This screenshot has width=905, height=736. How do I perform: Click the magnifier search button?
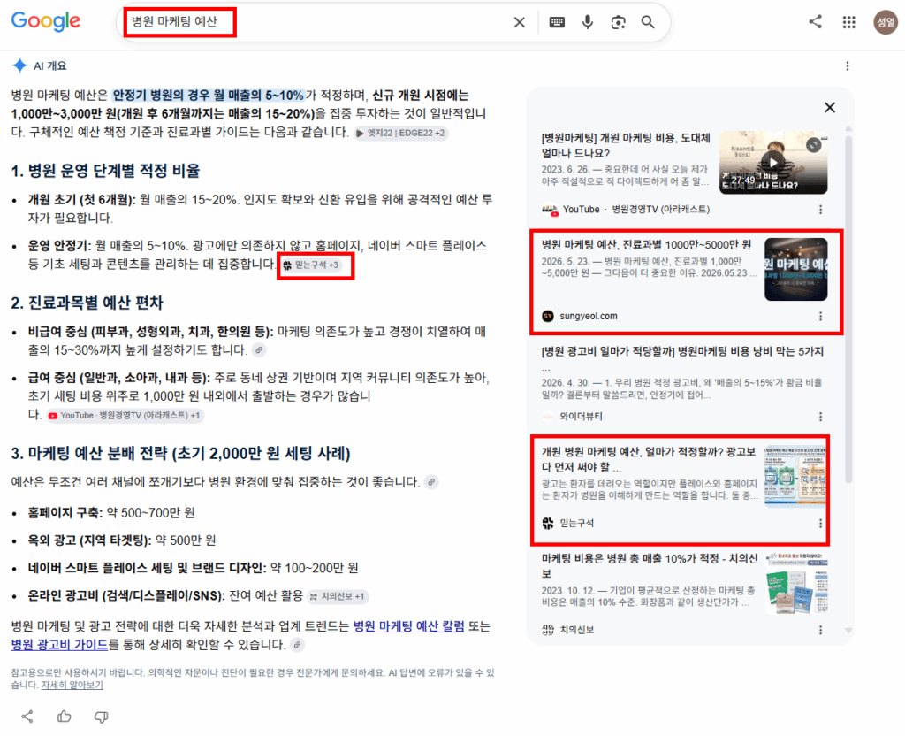click(648, 22)
